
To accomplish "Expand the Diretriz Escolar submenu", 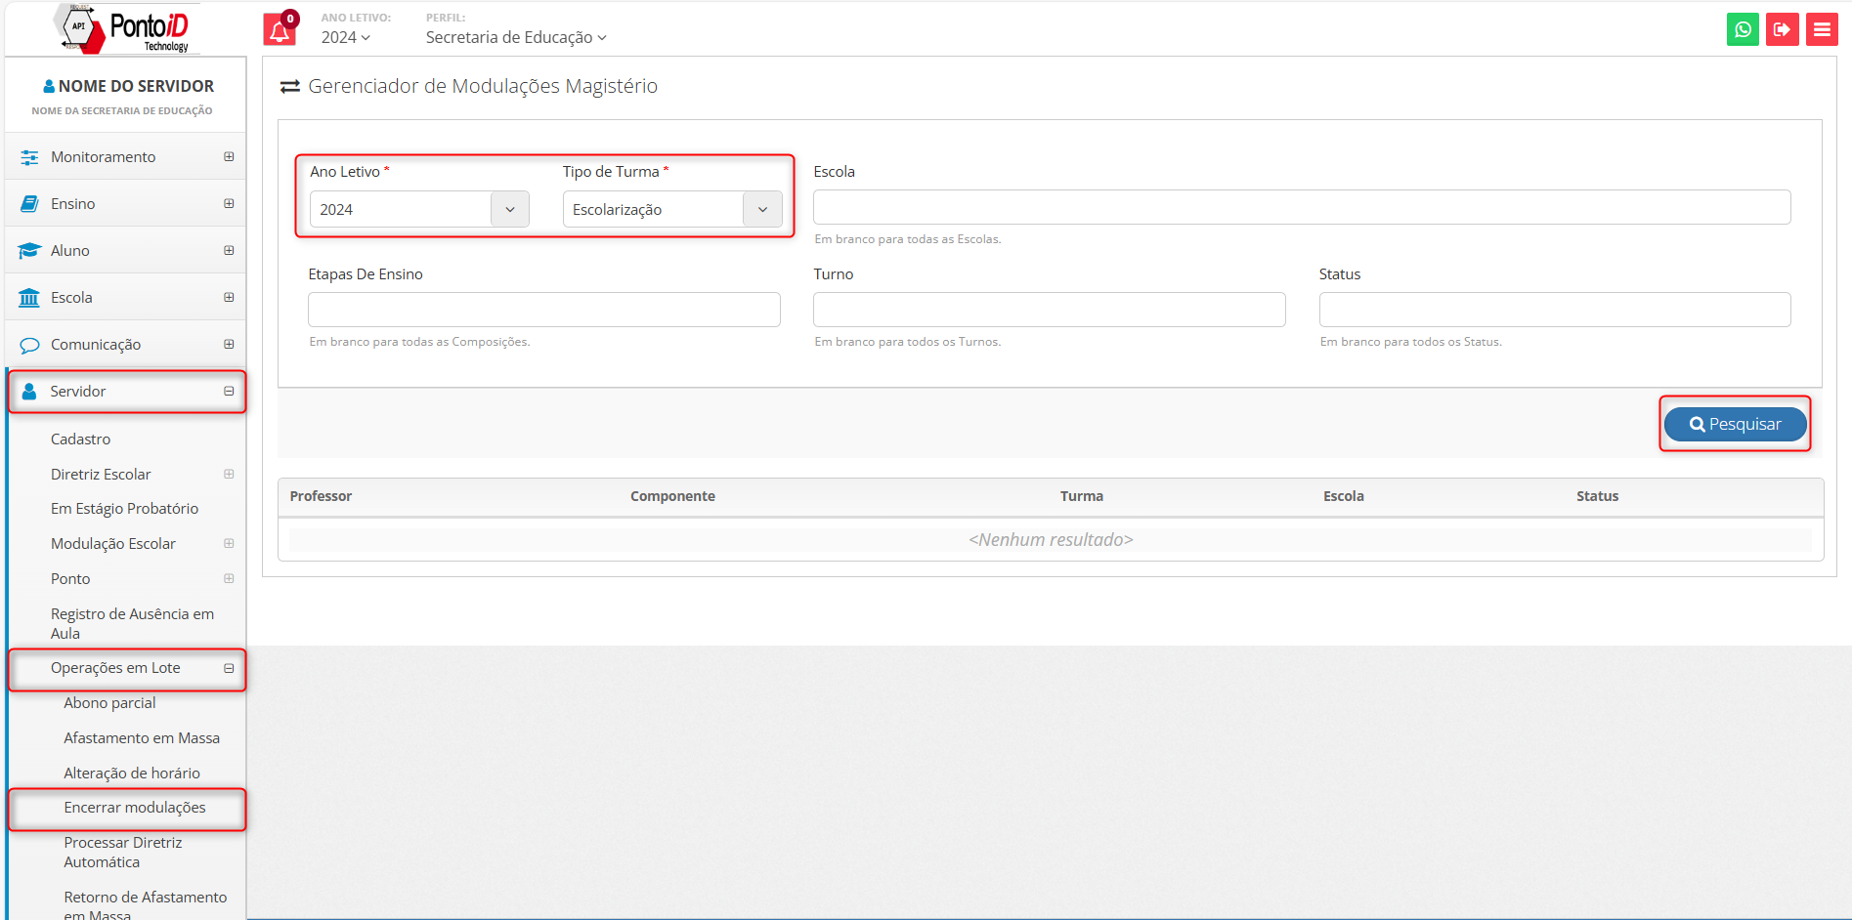I will click(x=229, y=475).
